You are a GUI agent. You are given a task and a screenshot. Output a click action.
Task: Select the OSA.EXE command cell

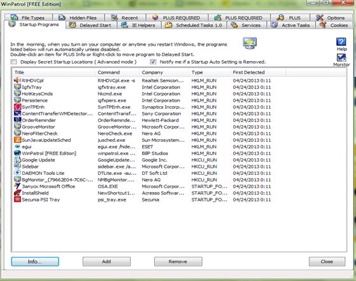pyautogui.click(x=108, y=186)
